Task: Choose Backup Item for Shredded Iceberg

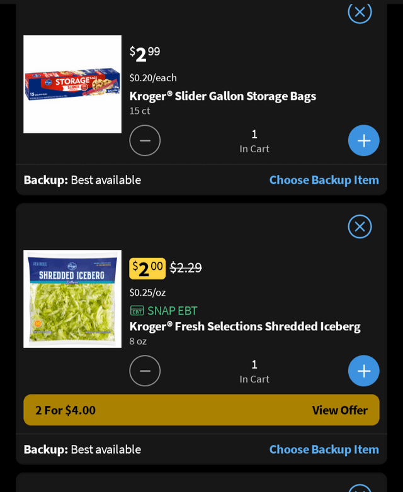Action: [324, 449]
